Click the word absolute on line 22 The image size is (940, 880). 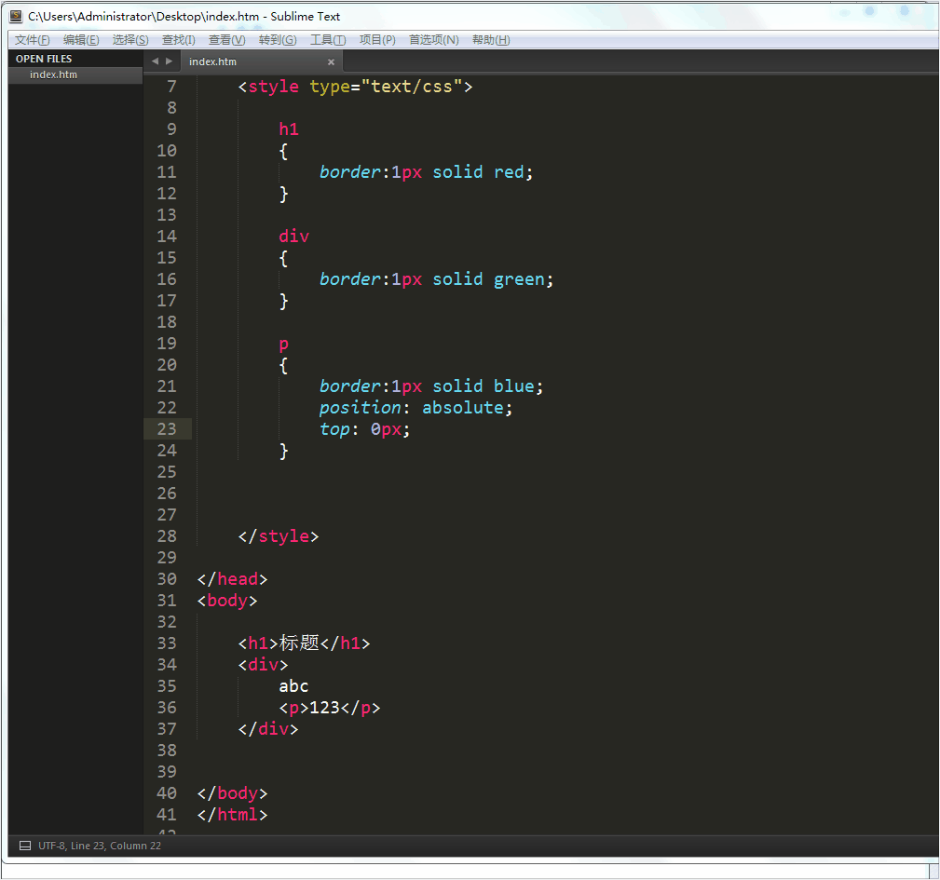tap(463, 407)
